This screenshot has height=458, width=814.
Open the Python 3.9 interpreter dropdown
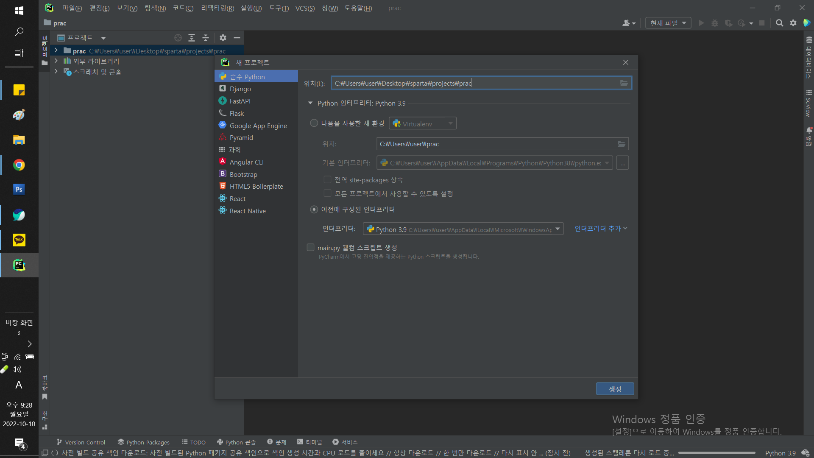point(463,229)
